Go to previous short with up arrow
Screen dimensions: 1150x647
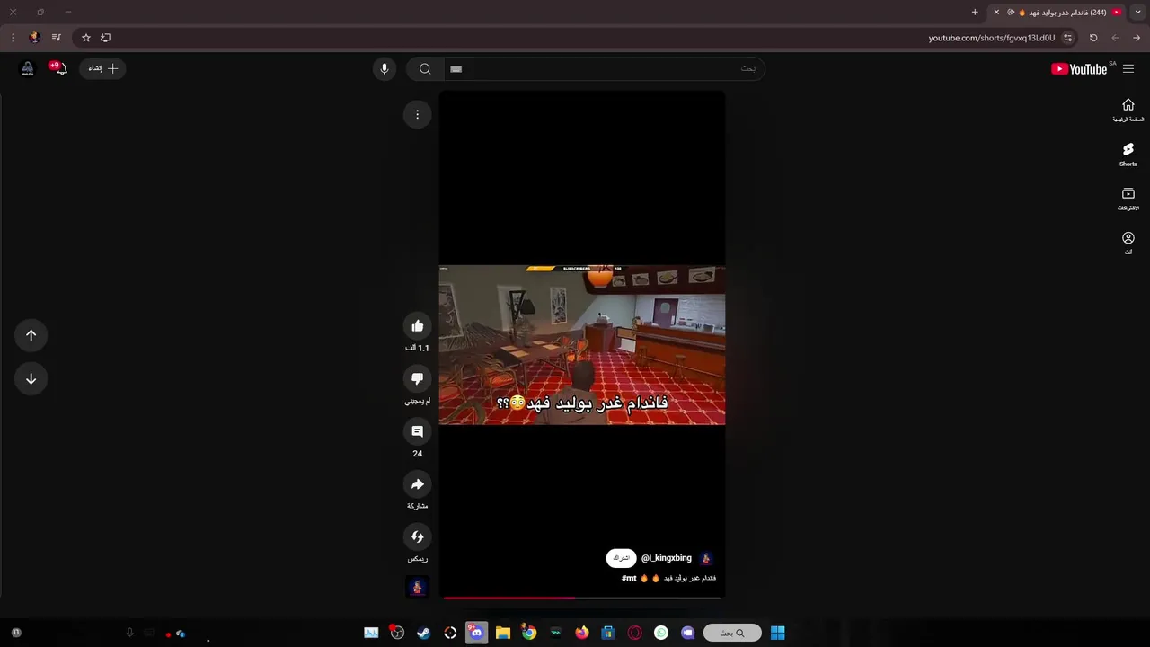point(31,335)
